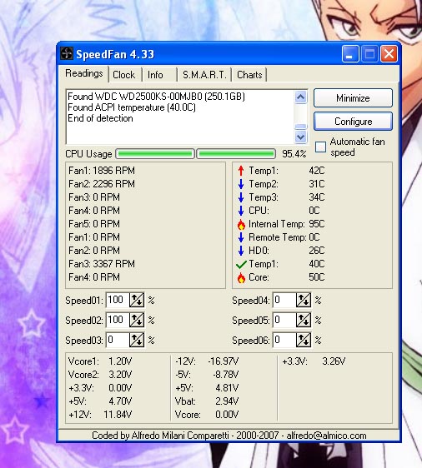Focus the Speed05 value field
Screen dimensions: 422x468
point(284,320)
